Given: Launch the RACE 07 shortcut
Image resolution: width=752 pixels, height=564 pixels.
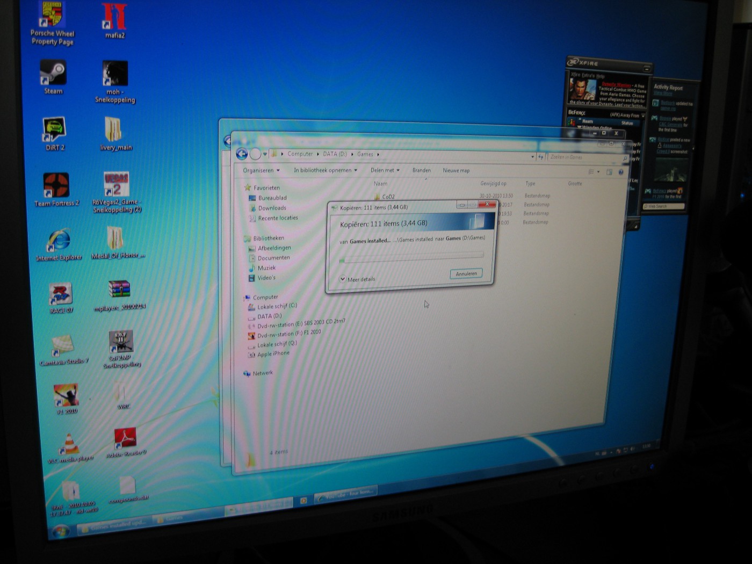Looking at the screenshot, I should [61, 298].
